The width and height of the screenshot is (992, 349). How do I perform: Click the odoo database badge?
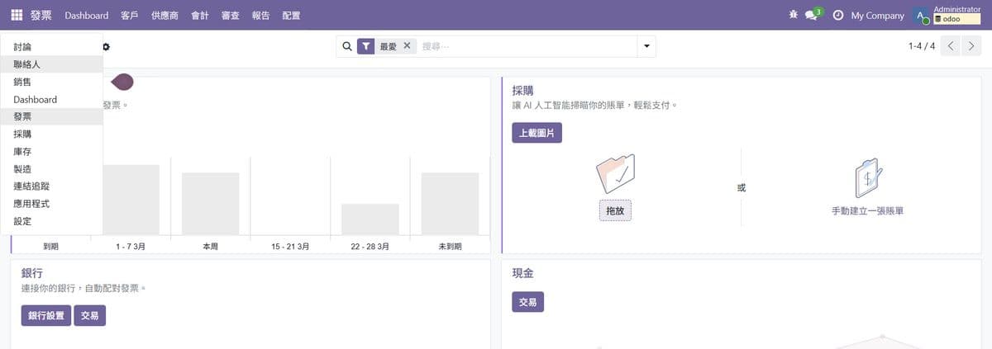(x=956, y=19)
